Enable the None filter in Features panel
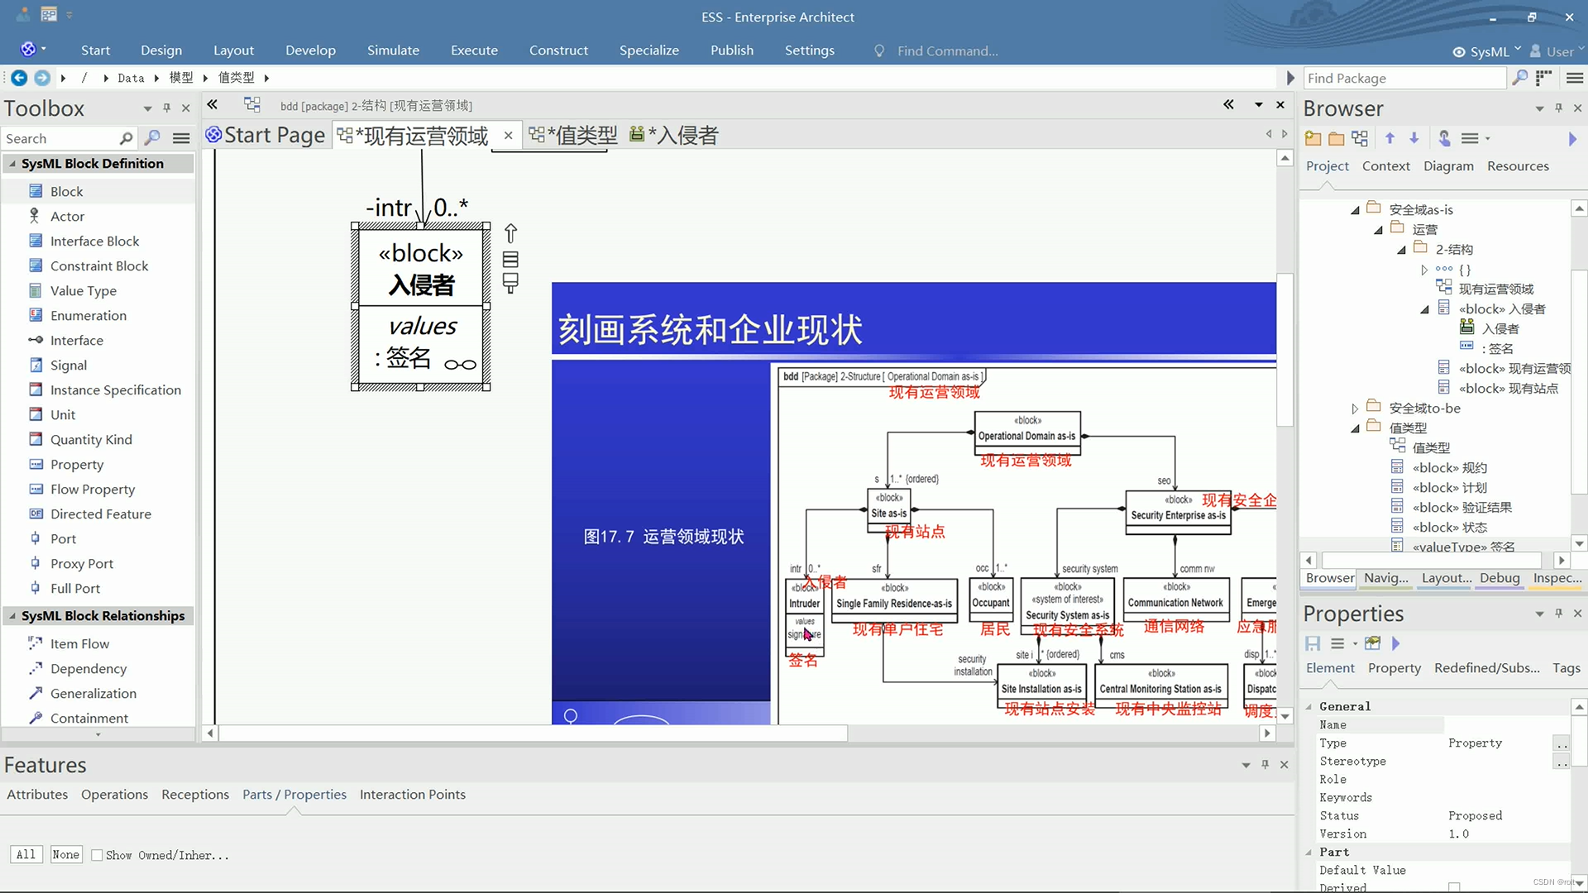The width and height of the screenshot is (1588, 893). (65, 854)
